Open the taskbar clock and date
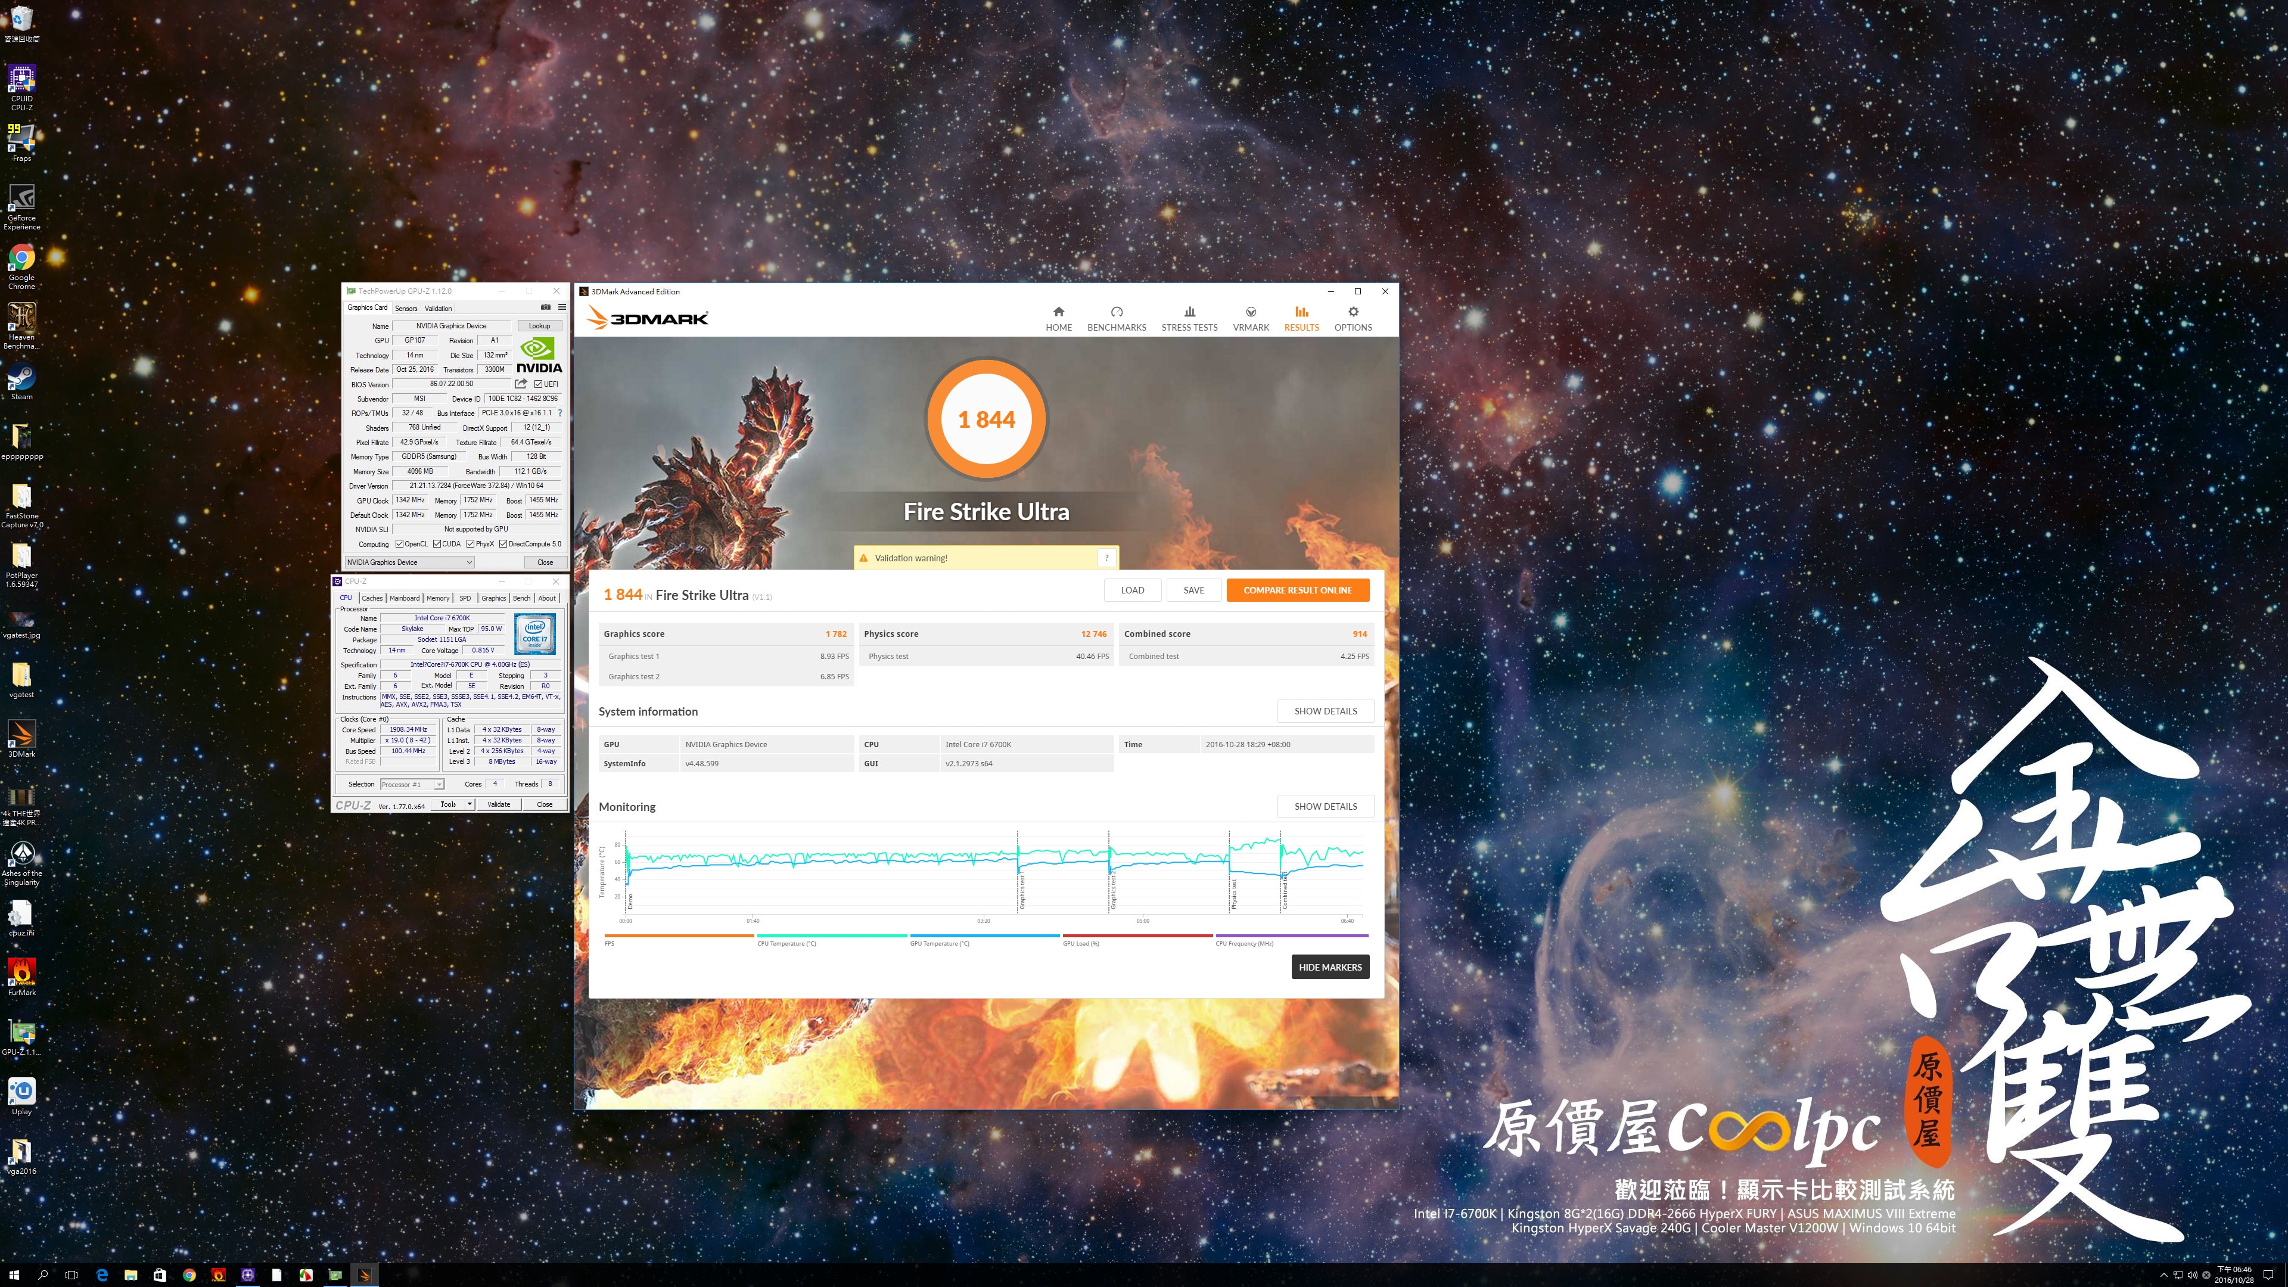Image resolution: width=2288 pixels, height=1287 pixels. (2234, 1274)
